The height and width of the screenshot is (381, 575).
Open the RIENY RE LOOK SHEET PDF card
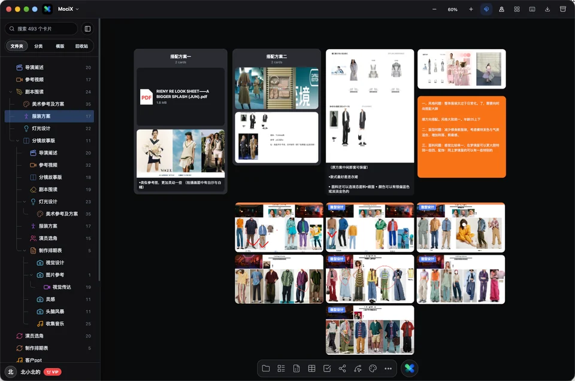click(x=180, y=97)
